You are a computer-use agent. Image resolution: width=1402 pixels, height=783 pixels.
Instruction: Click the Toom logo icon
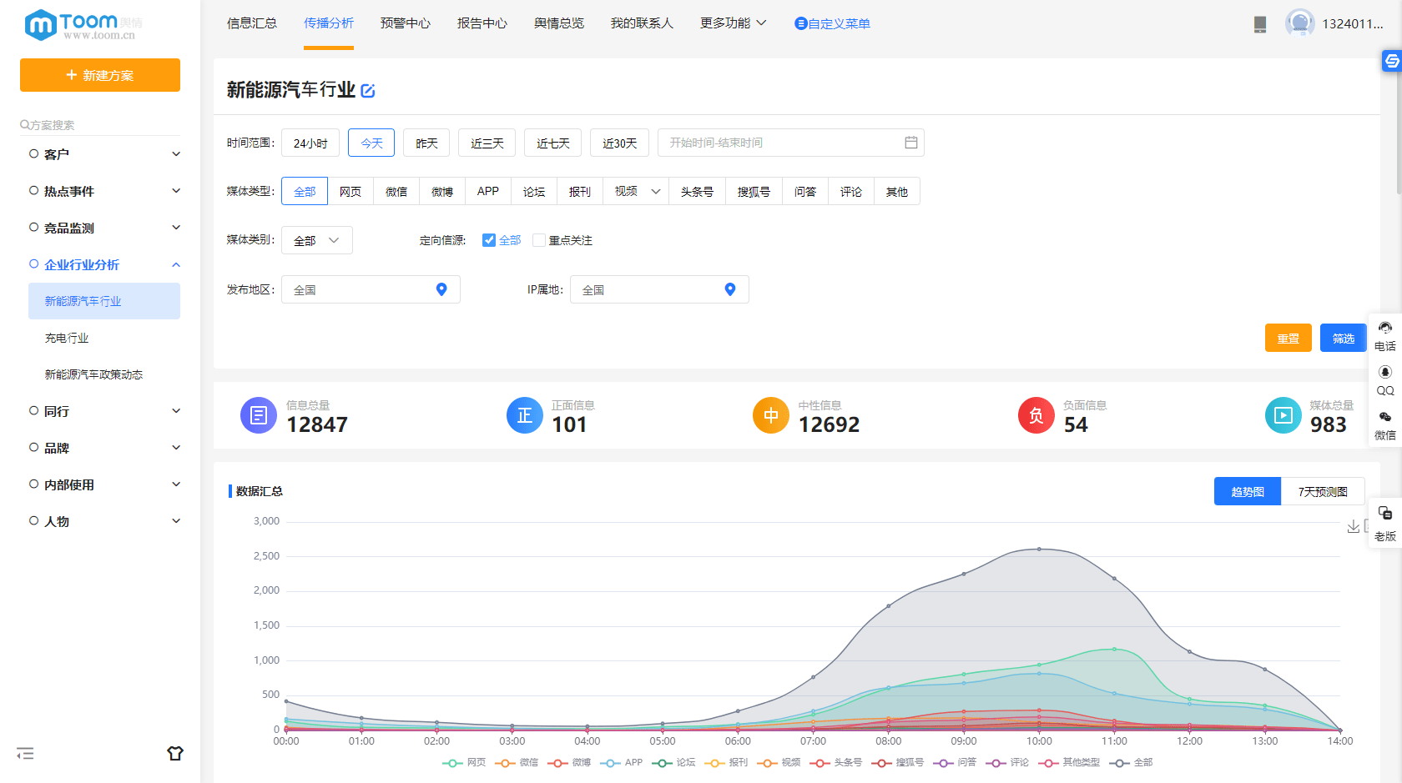point(40,24)
